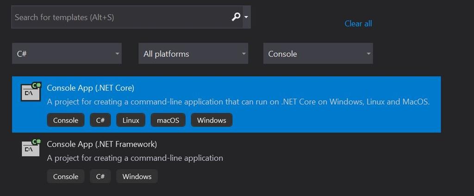Select the Console App (.NET Core) title
This screenshot has width=474, height=196.
[90, 88]
